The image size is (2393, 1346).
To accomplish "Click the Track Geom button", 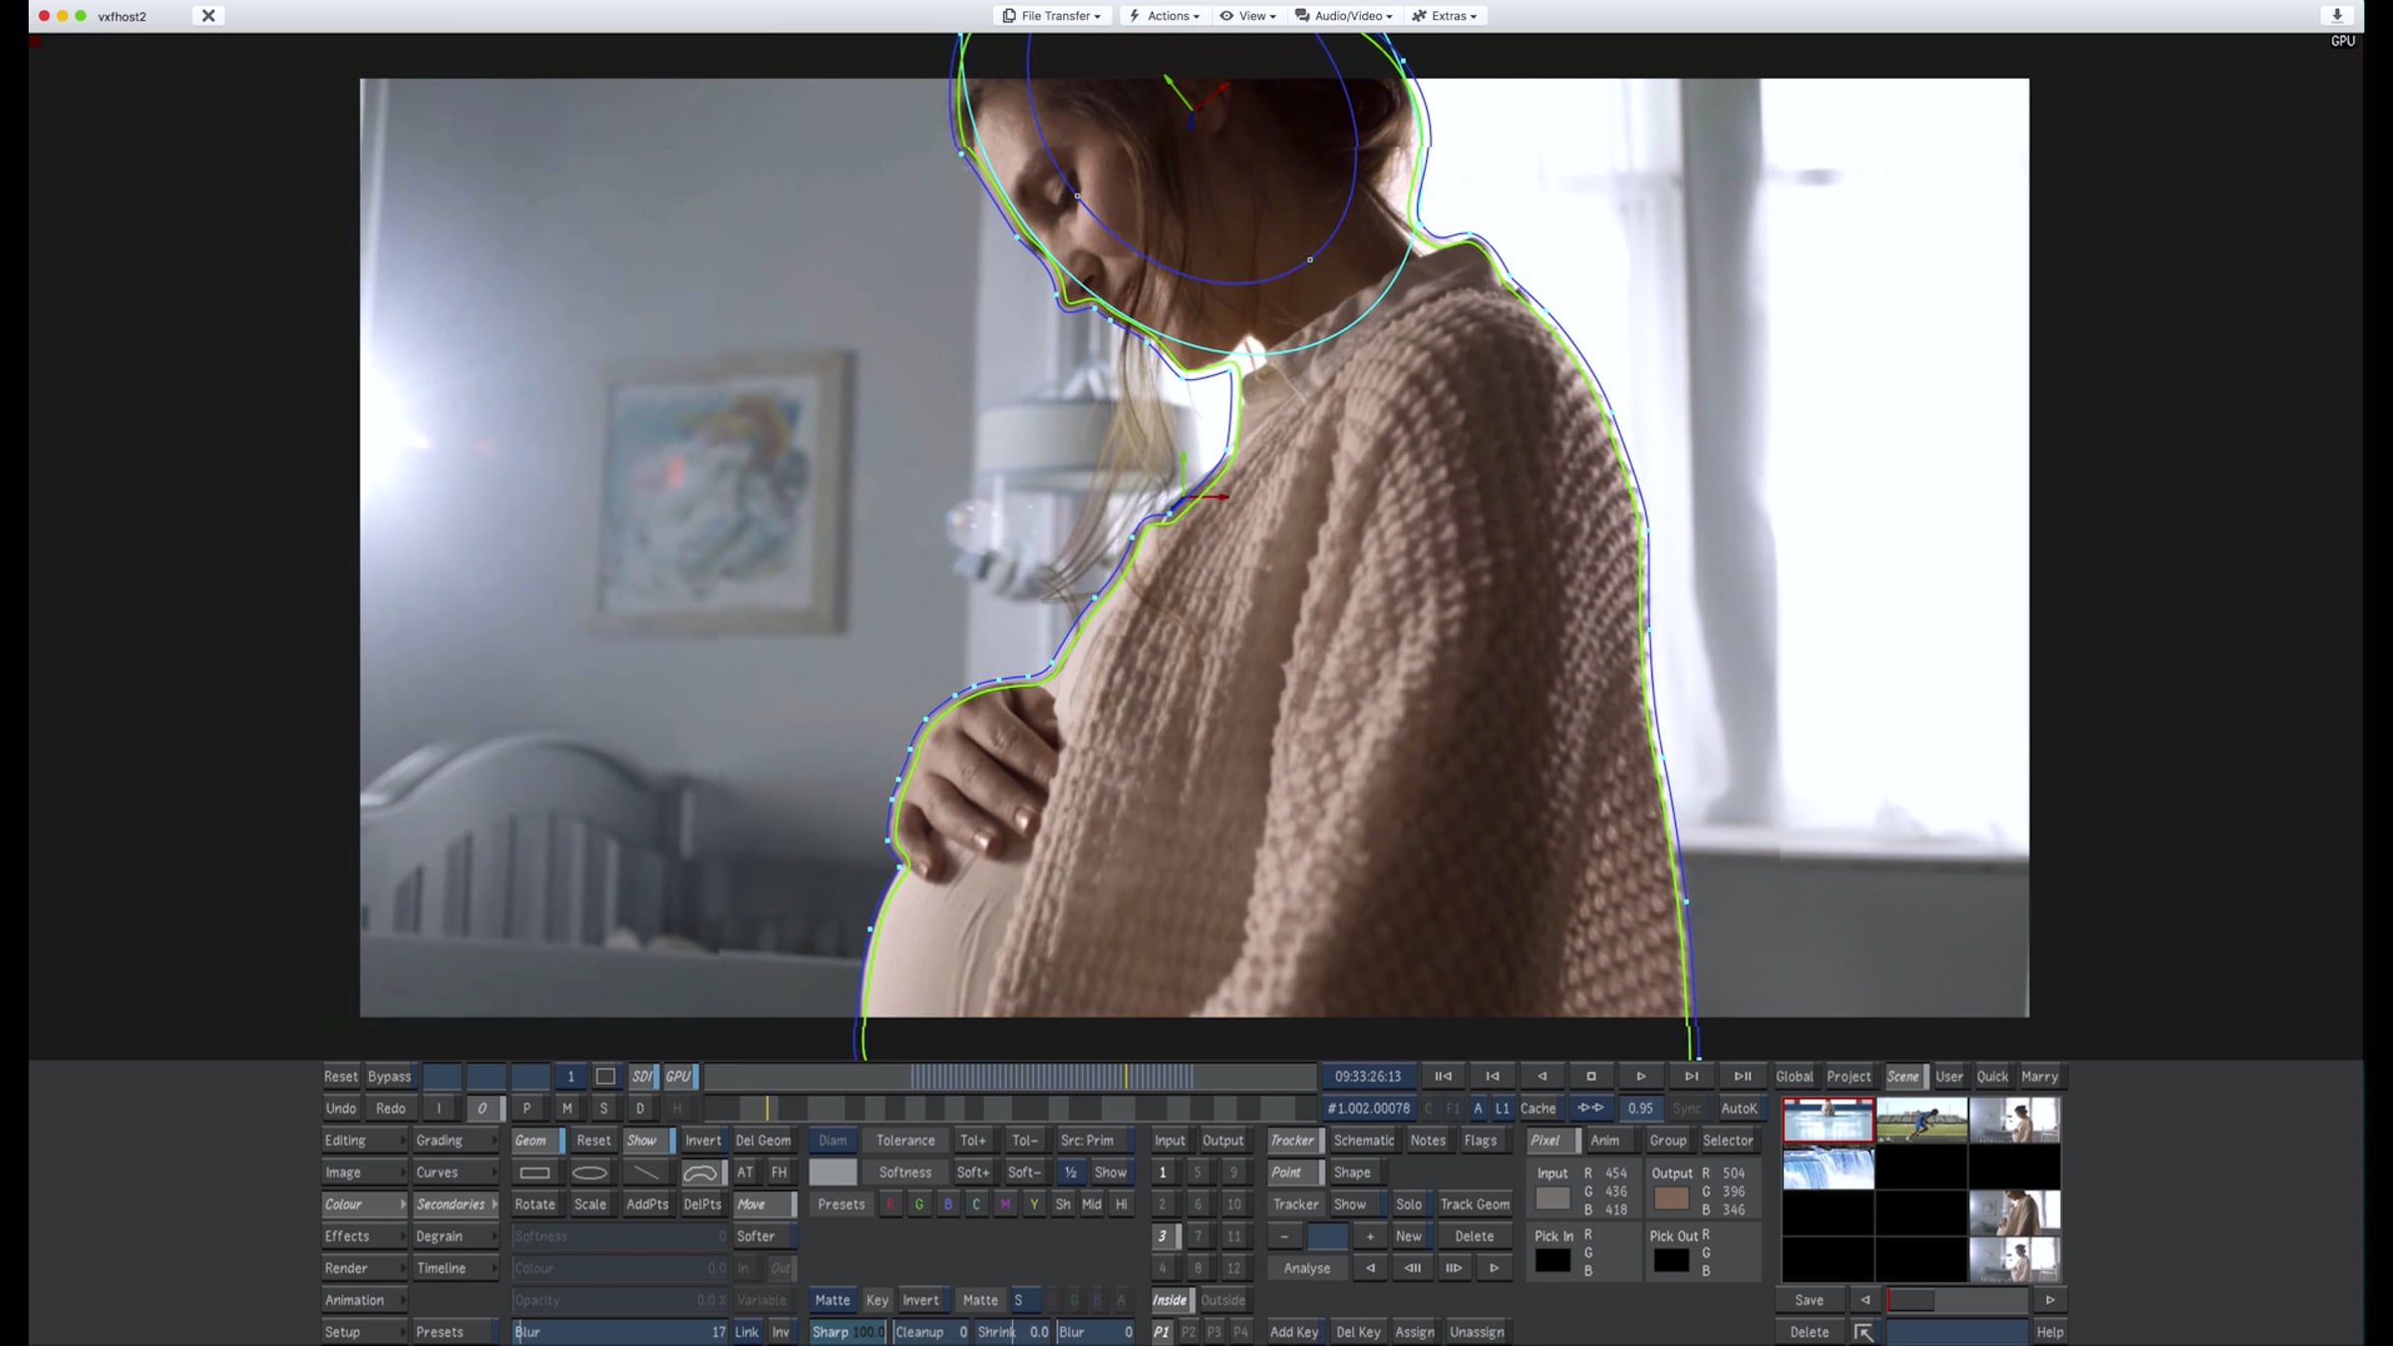I will tap(1475, 1204).
